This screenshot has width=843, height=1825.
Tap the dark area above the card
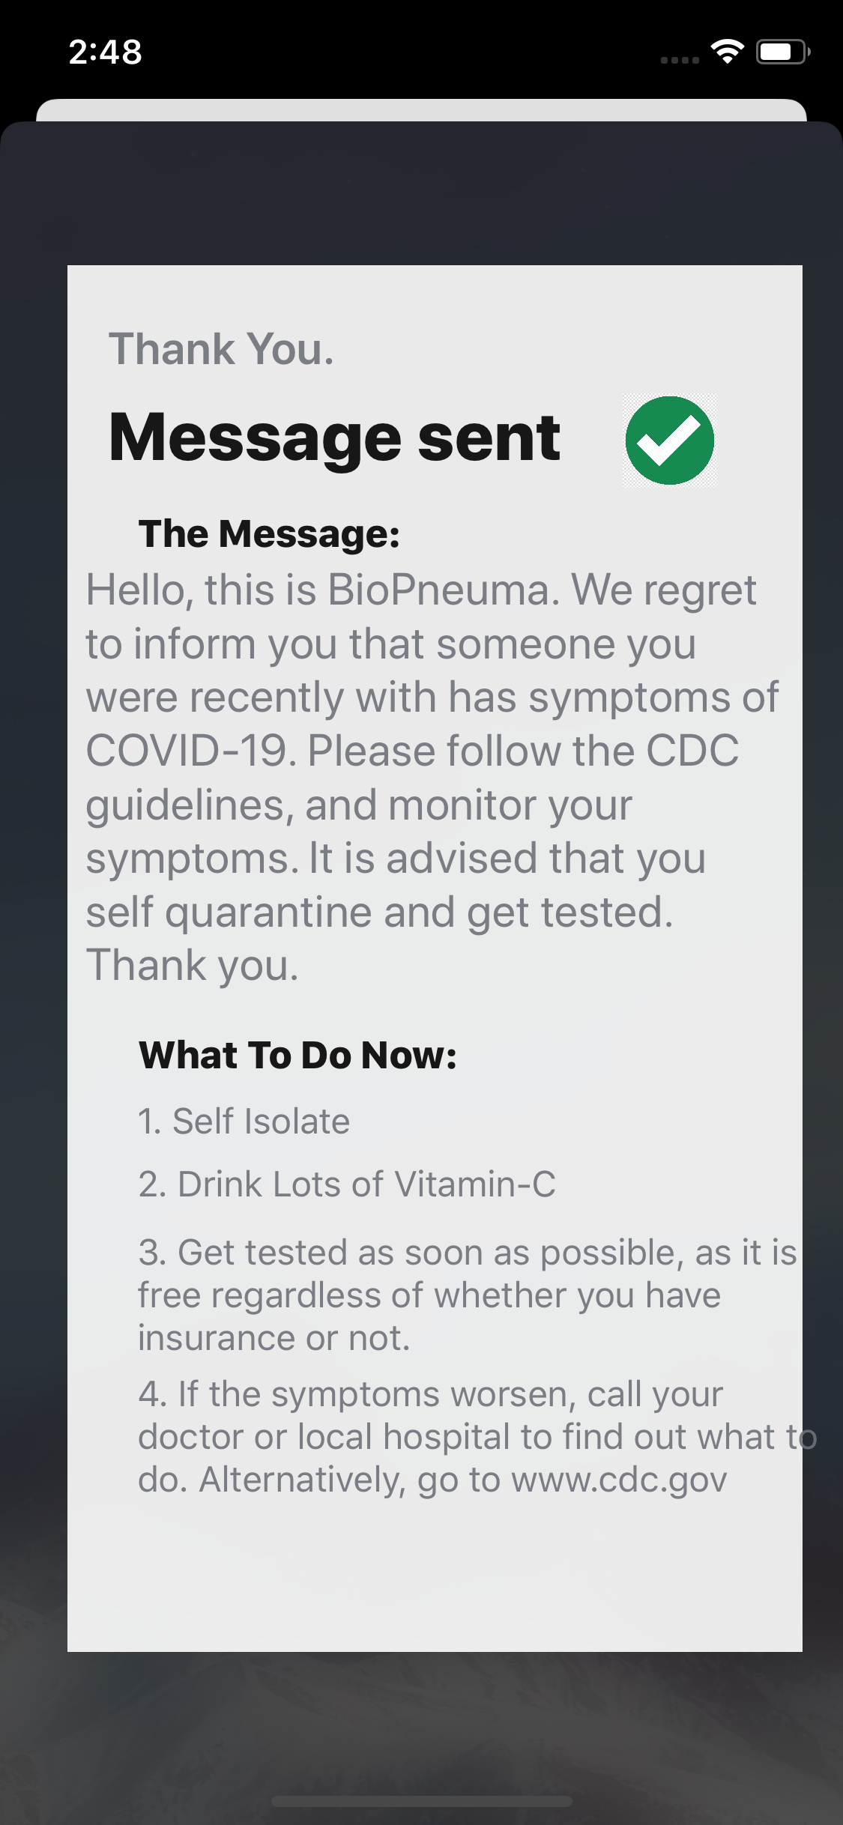421,195
